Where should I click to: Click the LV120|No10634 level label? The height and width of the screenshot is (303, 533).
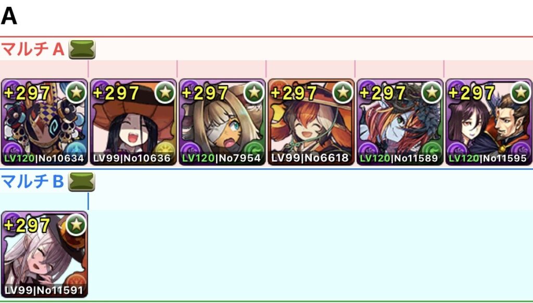(x=44, y=158)
